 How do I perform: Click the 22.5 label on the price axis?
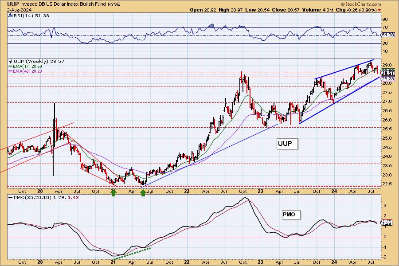[386, 184]
